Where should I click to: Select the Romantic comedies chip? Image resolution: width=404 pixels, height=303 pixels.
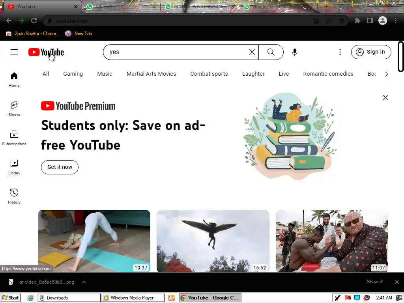pyautogui.click(x=328, y=74)
